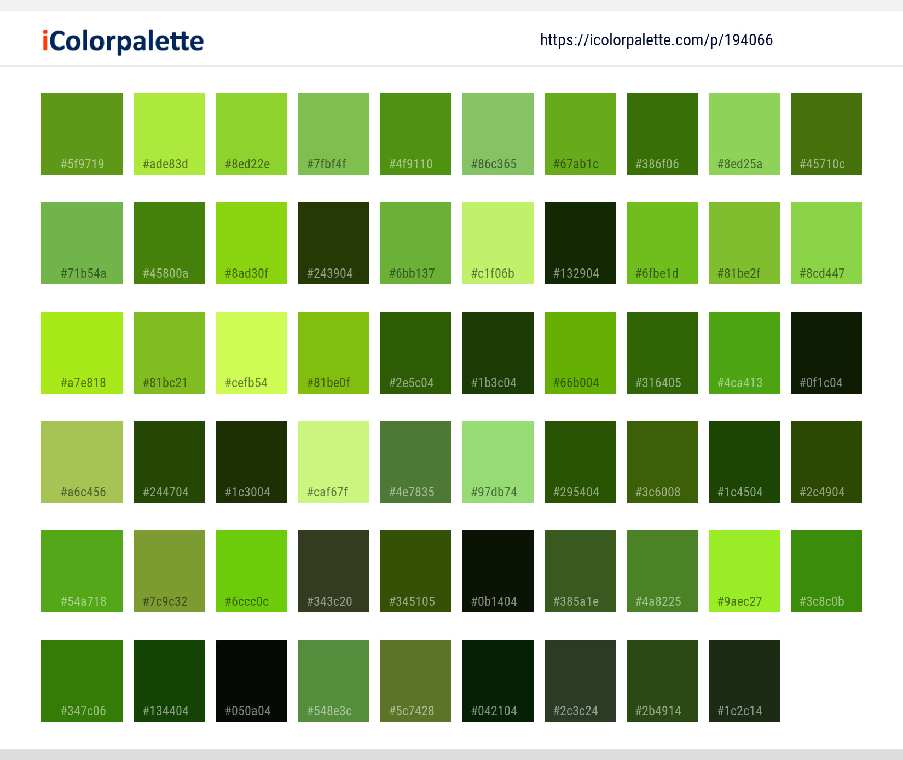Screen dimensions: 903x760
Task: Open the icolorpalette.com/p/194066 URL link
Action: 656,40
